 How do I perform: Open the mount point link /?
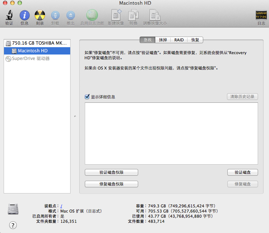pos(61,206)
